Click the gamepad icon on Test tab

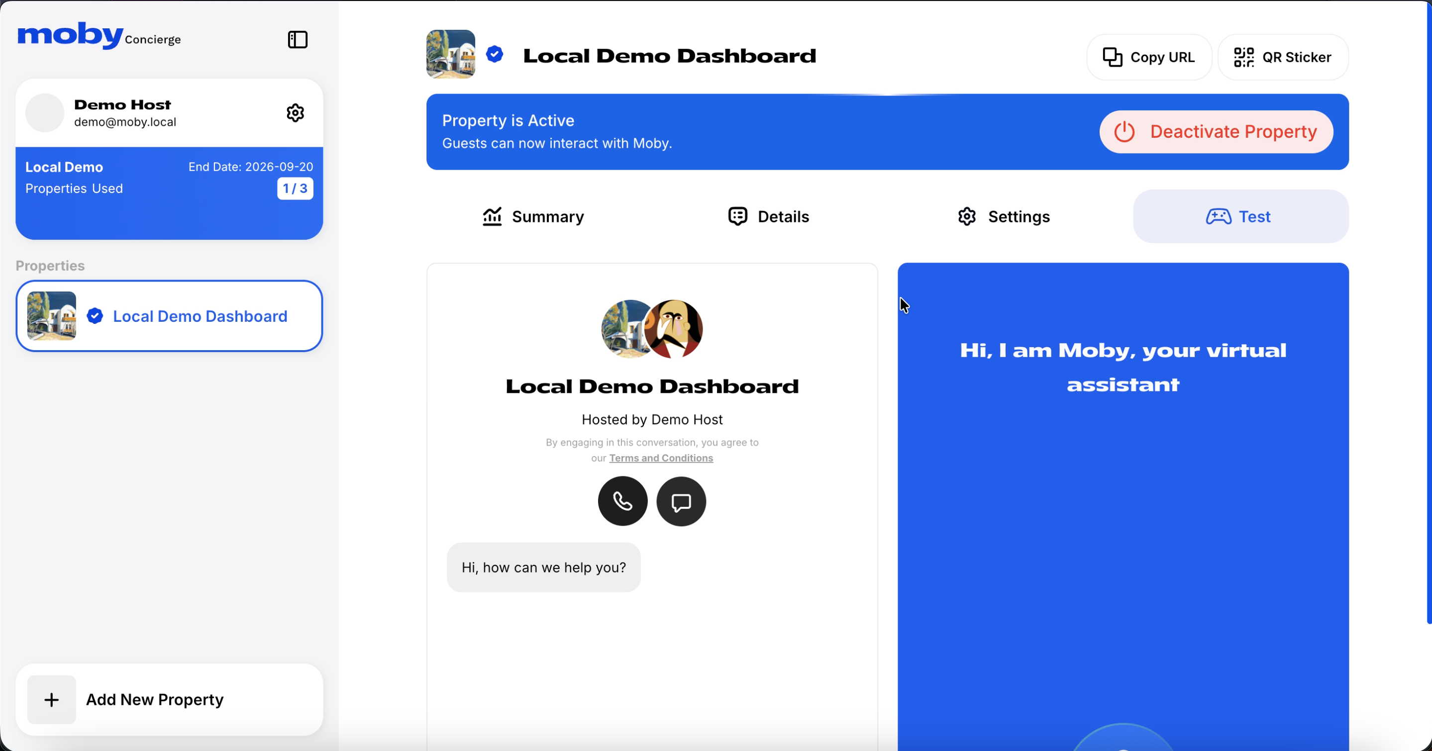[x=1218, y=217]
